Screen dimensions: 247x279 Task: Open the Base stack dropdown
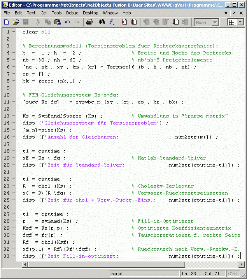[x=215, y=22]
